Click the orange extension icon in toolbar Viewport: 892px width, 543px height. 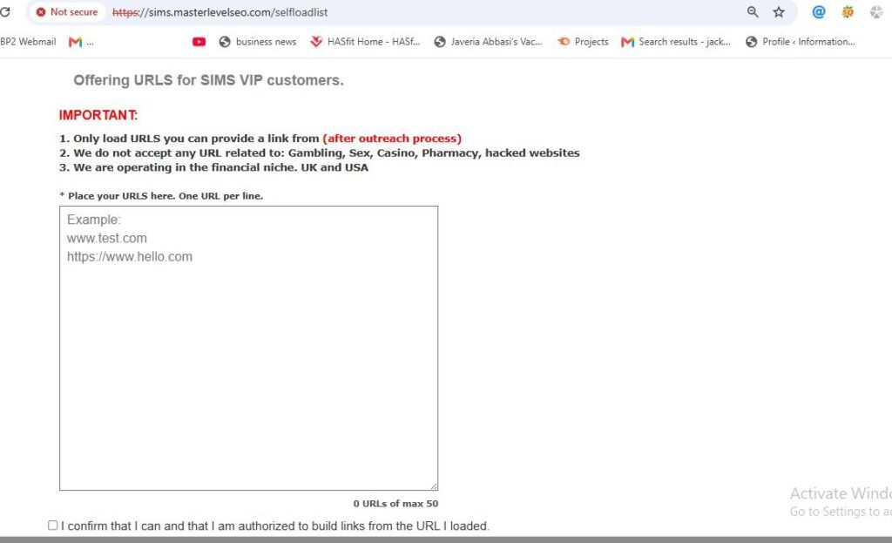click(x=848, y=12)
